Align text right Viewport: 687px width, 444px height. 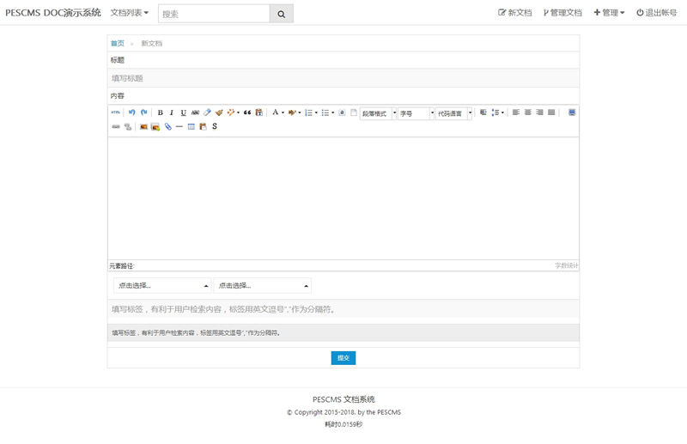(540, 113)
